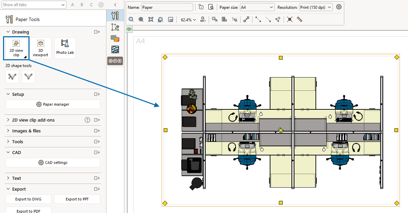408x213 pixels.
Task: Select the dashed line tool
Action: pos(268,20)
